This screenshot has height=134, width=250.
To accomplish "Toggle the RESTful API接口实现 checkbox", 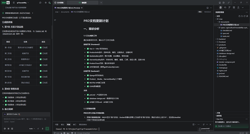I will tap(88, 83).
